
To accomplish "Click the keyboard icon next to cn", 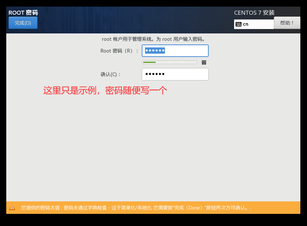I will pyautogui.click(x=239, y=24).
